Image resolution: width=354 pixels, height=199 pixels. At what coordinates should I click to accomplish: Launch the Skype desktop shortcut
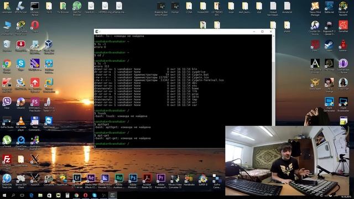[21, 65]
